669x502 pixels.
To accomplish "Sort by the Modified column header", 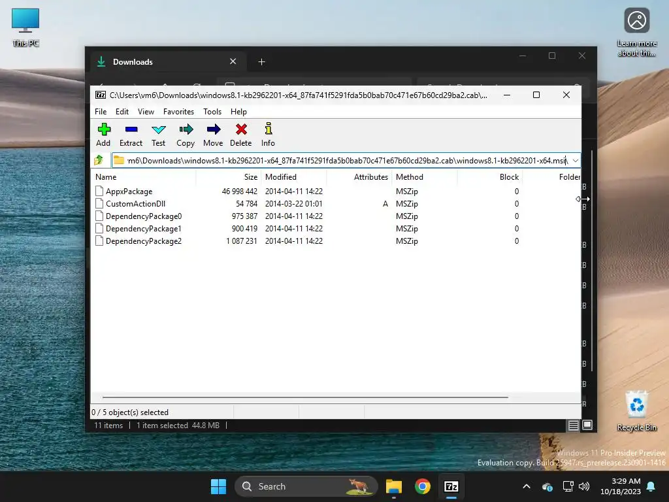I will (x=294, y=176).
